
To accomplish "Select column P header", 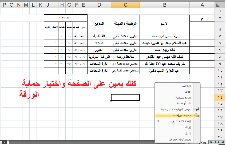I will 4,5.
